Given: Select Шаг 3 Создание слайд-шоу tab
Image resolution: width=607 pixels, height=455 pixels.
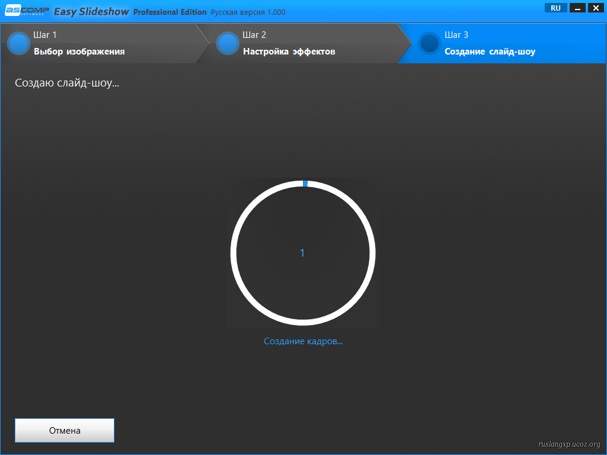Looking at the screenshot, I should coord(503,43).
